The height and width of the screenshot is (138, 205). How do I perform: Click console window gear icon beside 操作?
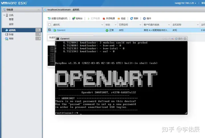tap(176, 38)
